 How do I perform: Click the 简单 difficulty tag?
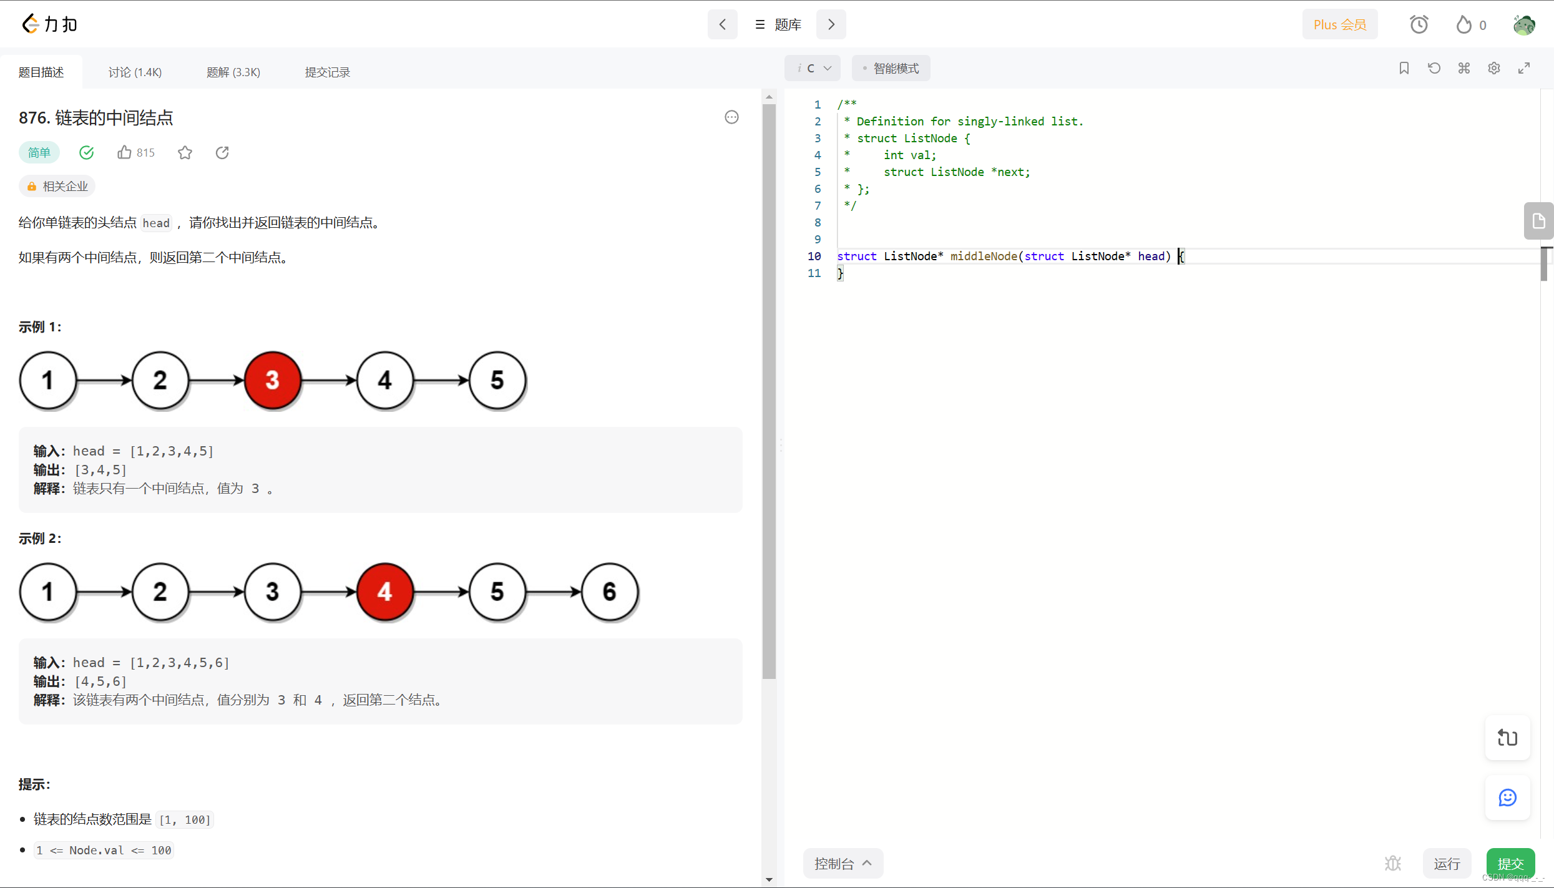click(39, 152)
